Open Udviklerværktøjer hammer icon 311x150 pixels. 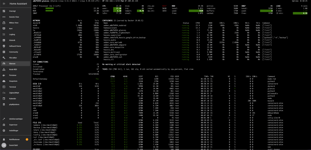pyautogui.click(x=4, y=119)
